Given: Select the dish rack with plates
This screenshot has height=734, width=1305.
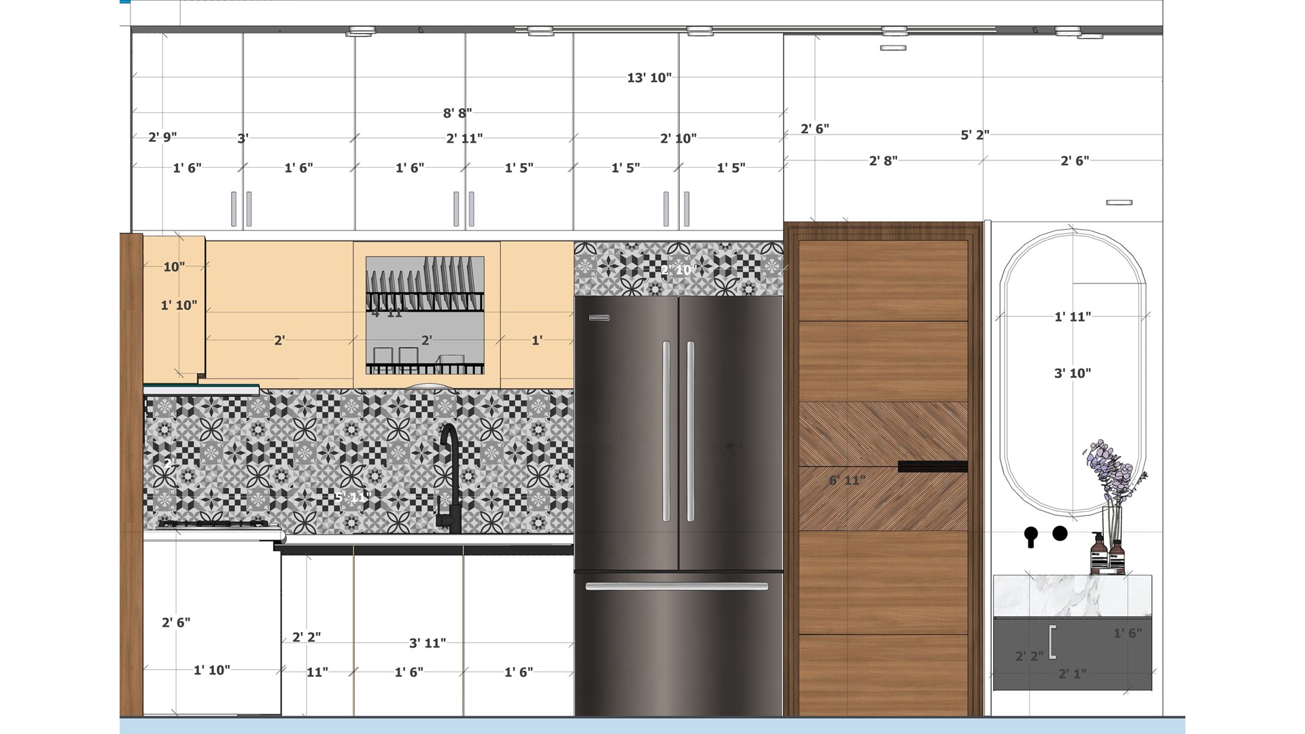Looking at the screenshot, I should 425,315.
